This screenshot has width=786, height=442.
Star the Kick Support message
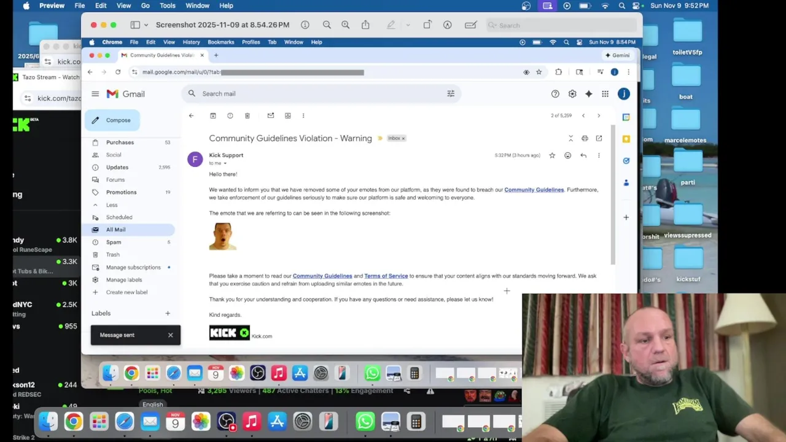tap(552, 155)
